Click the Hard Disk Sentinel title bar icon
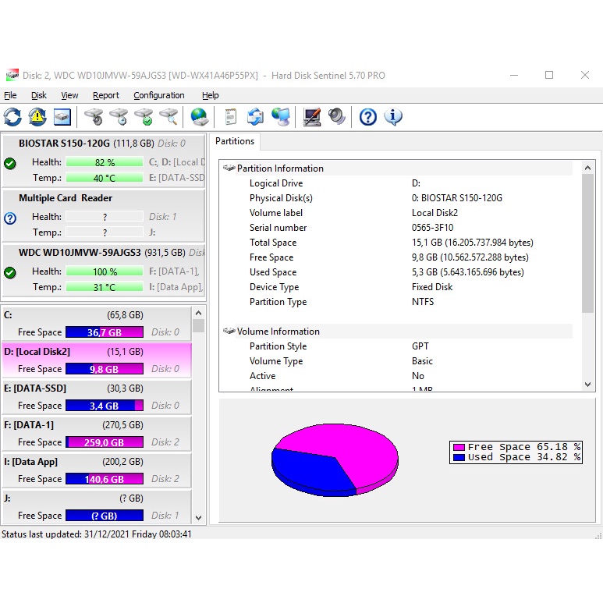This screenshot has width=603, height=603. tap(12, 75)
